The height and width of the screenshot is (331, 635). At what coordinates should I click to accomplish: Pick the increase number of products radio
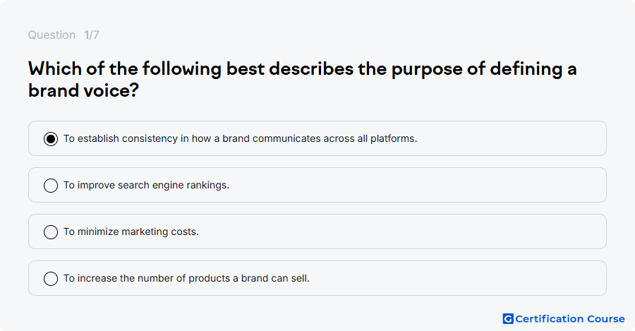click(51, 279)
